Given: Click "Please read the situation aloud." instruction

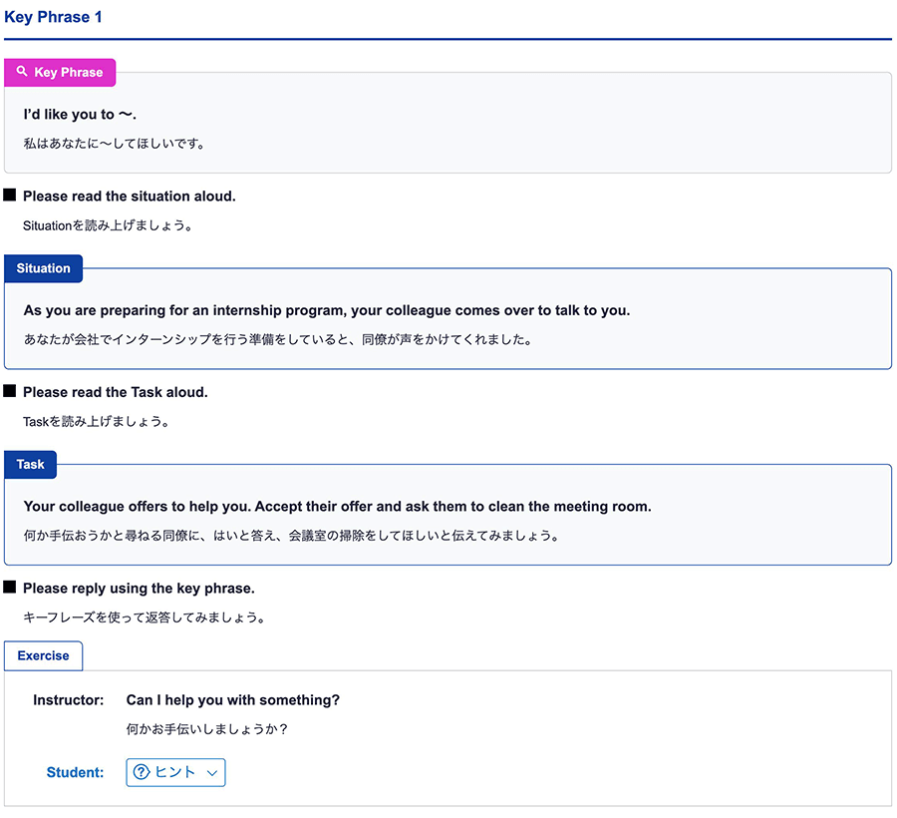Looking at the screenshot, I should pos(130,197).
